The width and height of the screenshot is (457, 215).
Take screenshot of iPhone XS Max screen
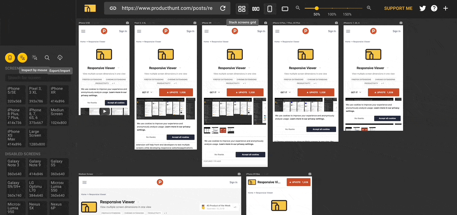coord(310,174)
